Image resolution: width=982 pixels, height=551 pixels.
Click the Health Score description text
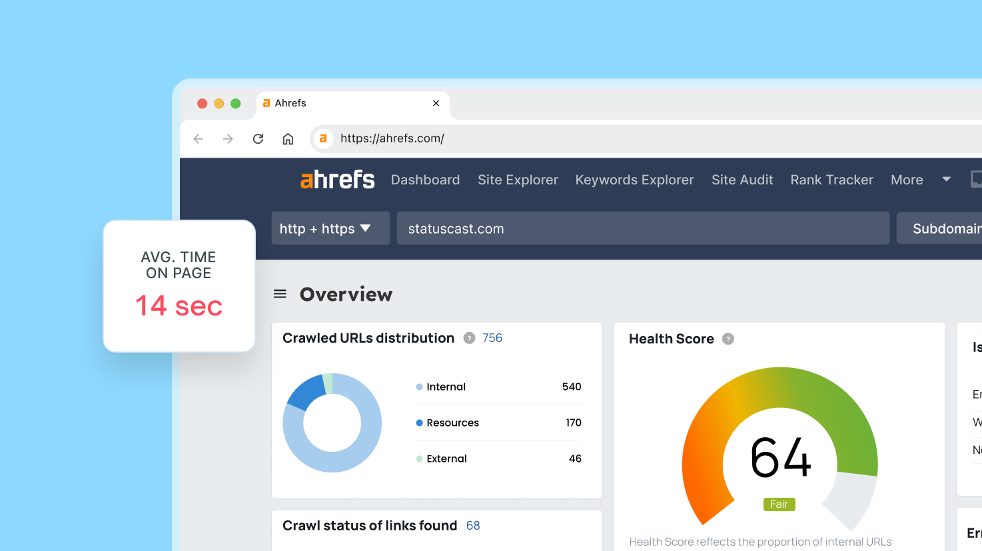coord(760,542)
